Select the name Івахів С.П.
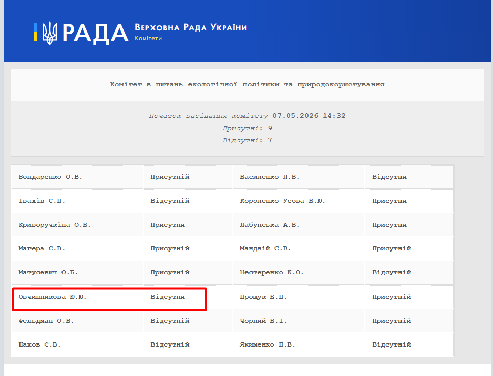493x376 pixels. coord(42,201)
